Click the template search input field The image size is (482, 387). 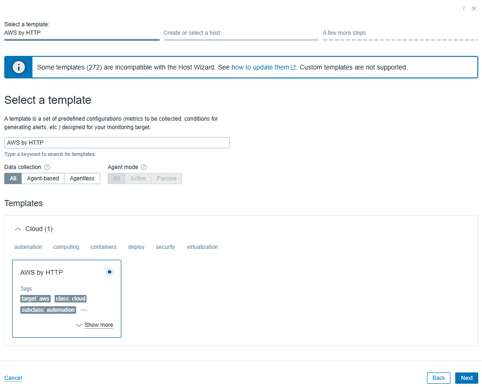pyautogui.click(x=117, y=143)
